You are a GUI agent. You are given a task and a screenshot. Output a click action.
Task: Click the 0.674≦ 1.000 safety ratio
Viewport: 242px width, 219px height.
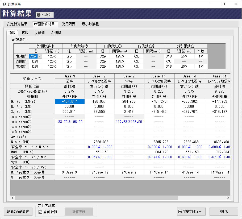pos(160,157)
